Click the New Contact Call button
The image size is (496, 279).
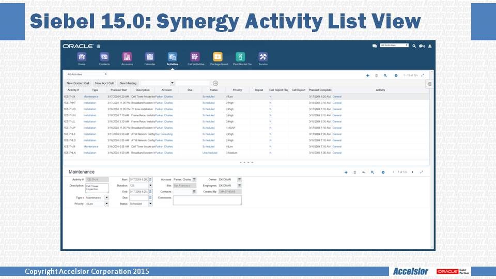point(78,83)
